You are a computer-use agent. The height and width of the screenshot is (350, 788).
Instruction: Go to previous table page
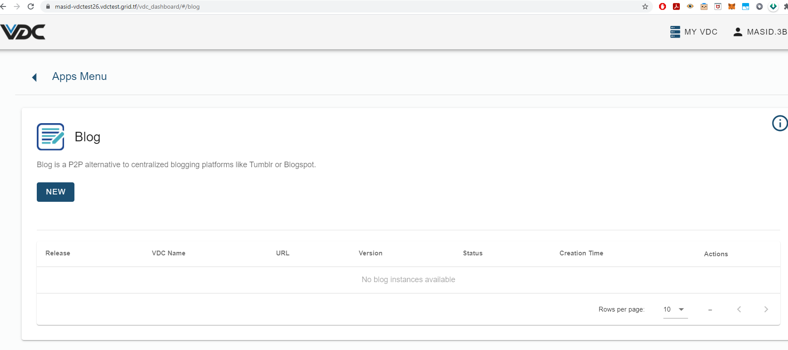point(739,309)
